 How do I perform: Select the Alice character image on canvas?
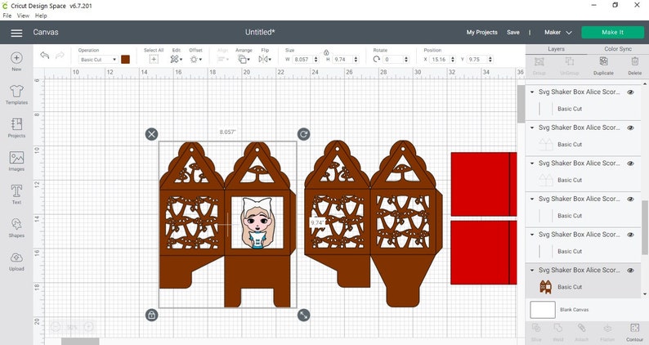(x=257, y=223)
